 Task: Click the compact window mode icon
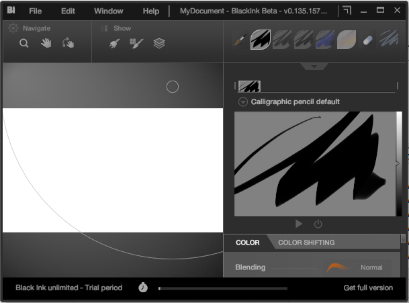[347, 11]
